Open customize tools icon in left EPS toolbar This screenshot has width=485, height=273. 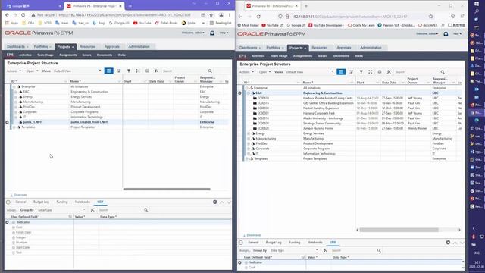tap(157, 71)
